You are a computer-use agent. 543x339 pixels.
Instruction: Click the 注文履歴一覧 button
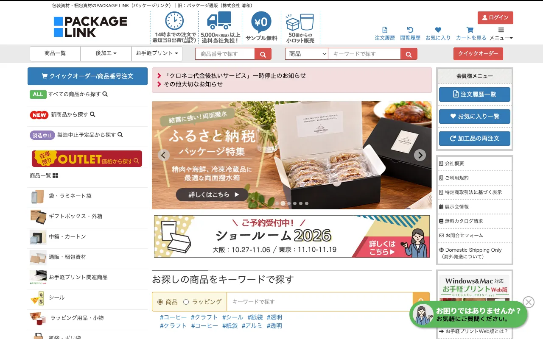tap(475, 94)
